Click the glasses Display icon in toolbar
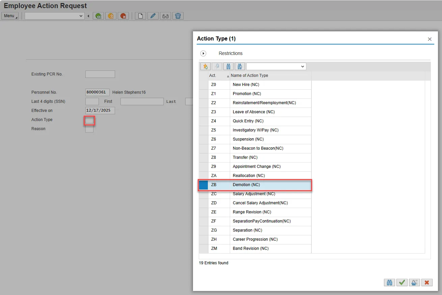The height and width of the screenshot is (295, 442). pyautogui.click(x=165, y=16)
